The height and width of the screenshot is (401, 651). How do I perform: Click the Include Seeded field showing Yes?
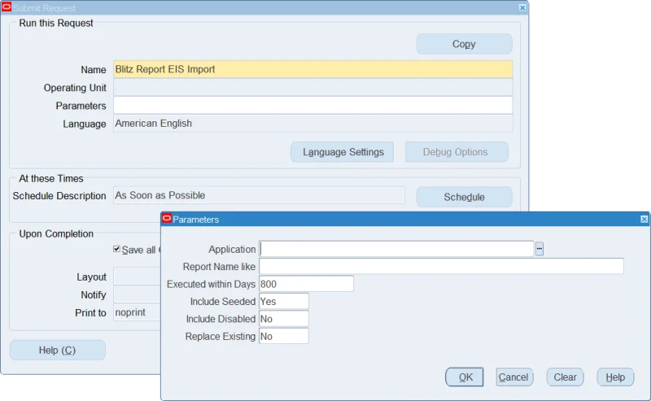pyautogui.click(x=284, y=302)
